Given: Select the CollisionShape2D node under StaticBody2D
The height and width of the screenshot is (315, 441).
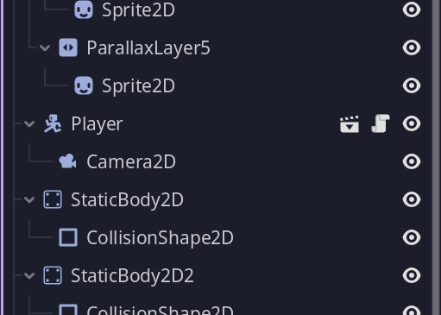Looking at the screenshot, I should pyautogui.click(x=161, y=237).
